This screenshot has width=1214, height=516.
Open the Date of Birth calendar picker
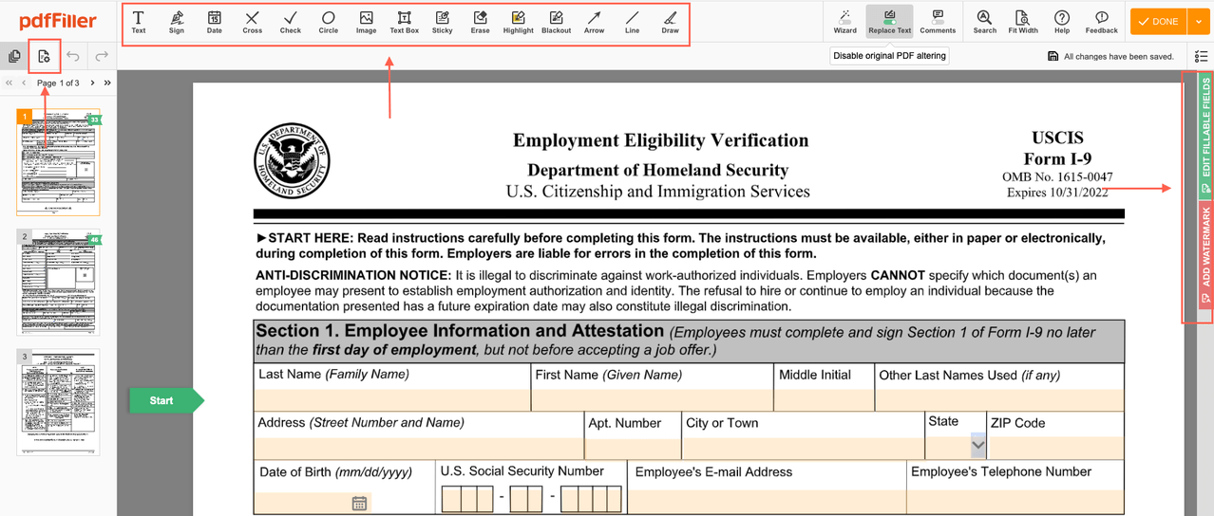click(359, 504)
